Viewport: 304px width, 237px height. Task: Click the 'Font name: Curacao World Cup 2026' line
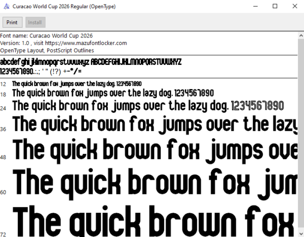click(46, 35)
